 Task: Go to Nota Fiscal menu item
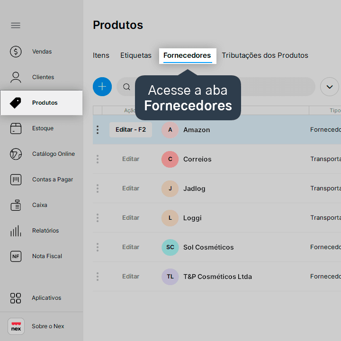[x=47, y=256]
